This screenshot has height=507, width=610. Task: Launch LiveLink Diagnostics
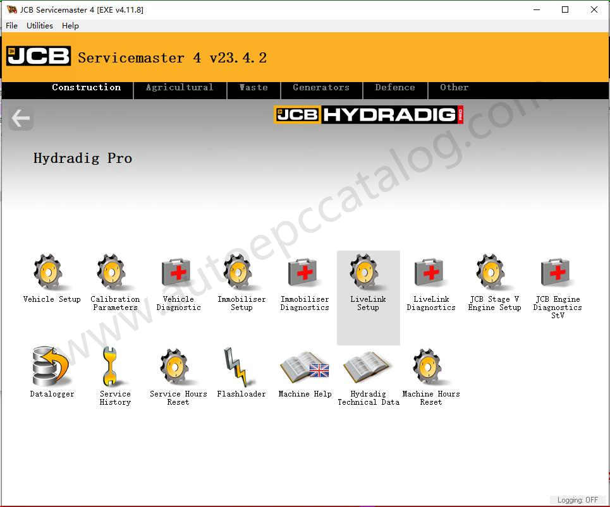click(430, 273)
